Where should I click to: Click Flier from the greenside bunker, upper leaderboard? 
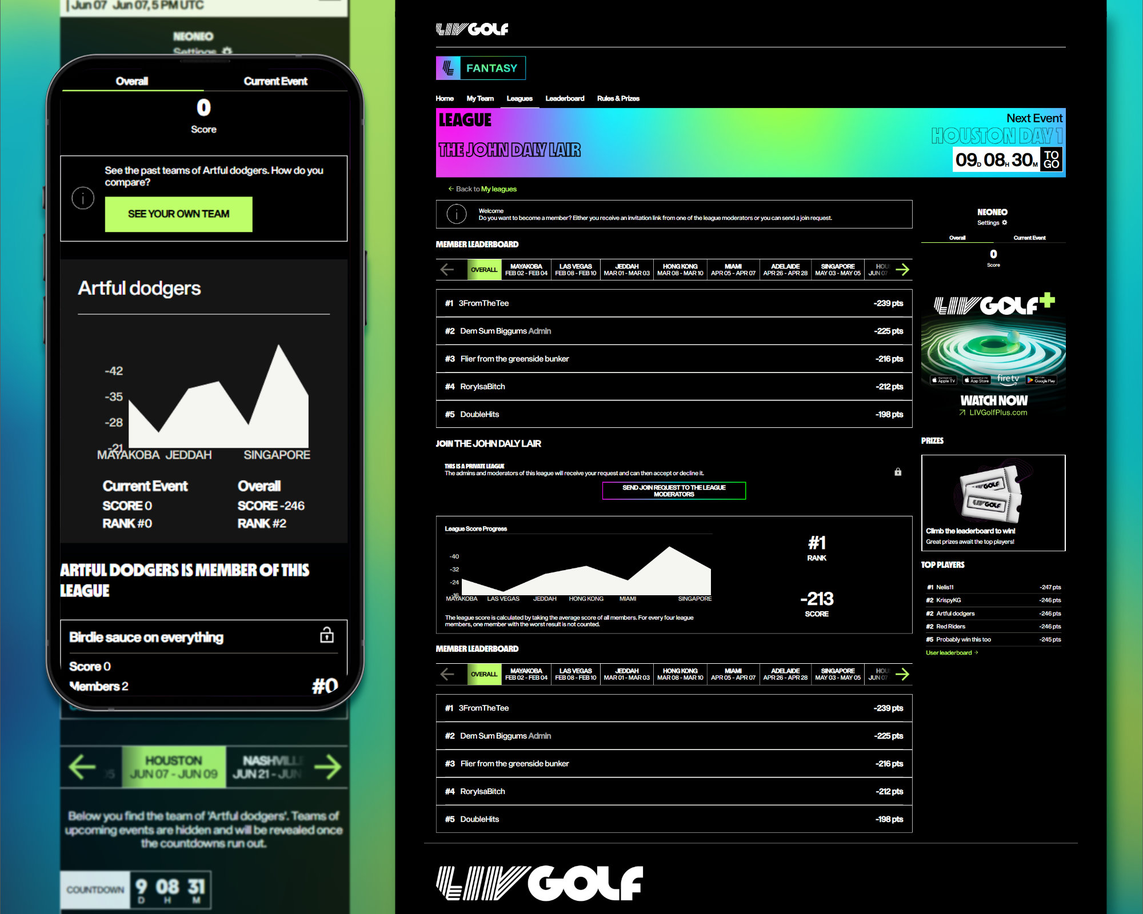[x=674, y=359]
